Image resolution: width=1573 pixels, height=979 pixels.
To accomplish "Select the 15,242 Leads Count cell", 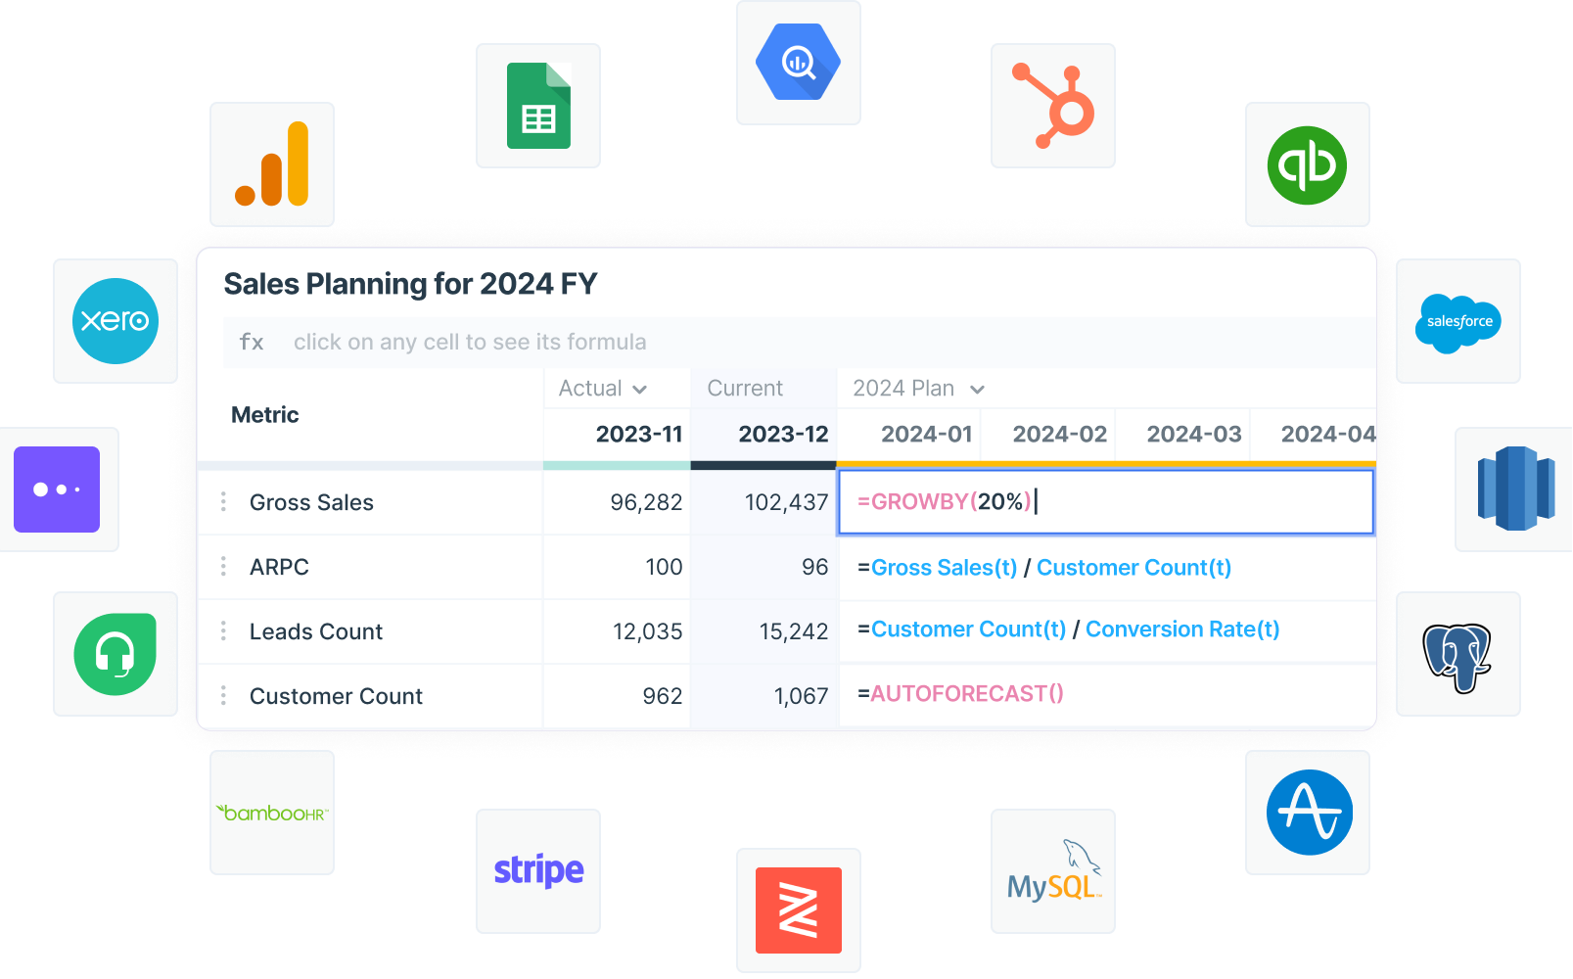I will (x=763, y=631).
